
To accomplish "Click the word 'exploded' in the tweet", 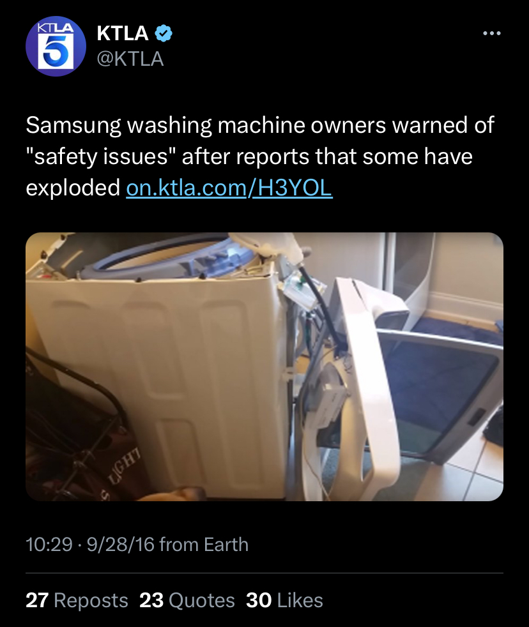I will click(x=73, y=188).
